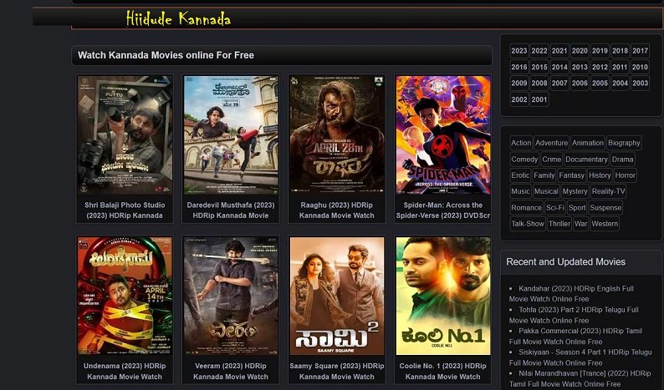Viewport: 664px width, 390px height.
Task: Filter movies by year 2005
Action: [x=600, y=84]
